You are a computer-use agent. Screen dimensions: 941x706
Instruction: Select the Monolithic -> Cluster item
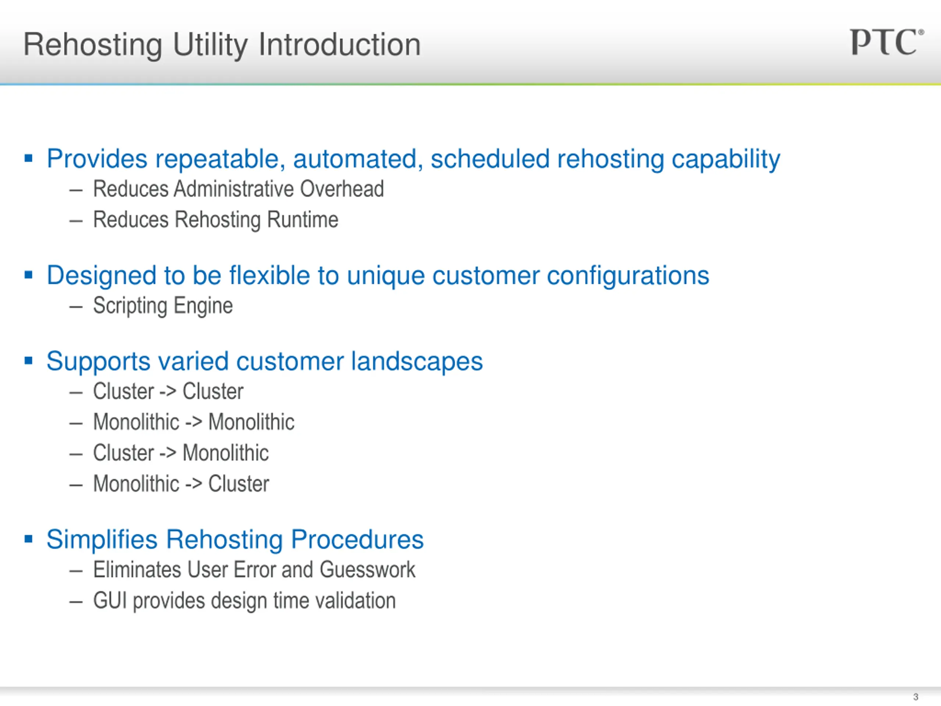pyautogui.click(x=181, y=484)
